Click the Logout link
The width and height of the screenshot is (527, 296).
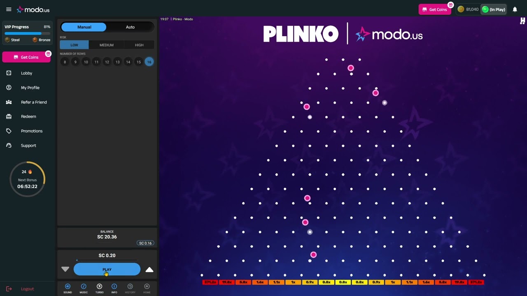27,289
